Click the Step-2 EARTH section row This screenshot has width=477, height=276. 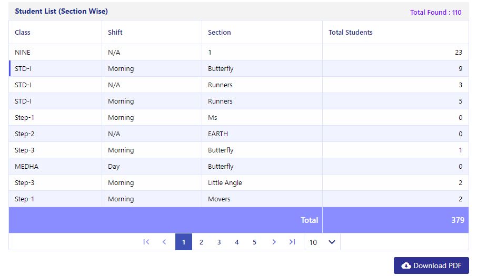click(239, 134)
